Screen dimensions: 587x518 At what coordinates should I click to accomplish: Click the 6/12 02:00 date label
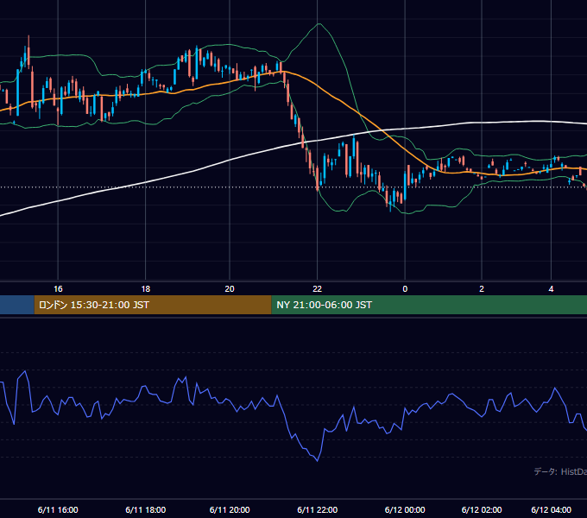(x=482, y=509)
